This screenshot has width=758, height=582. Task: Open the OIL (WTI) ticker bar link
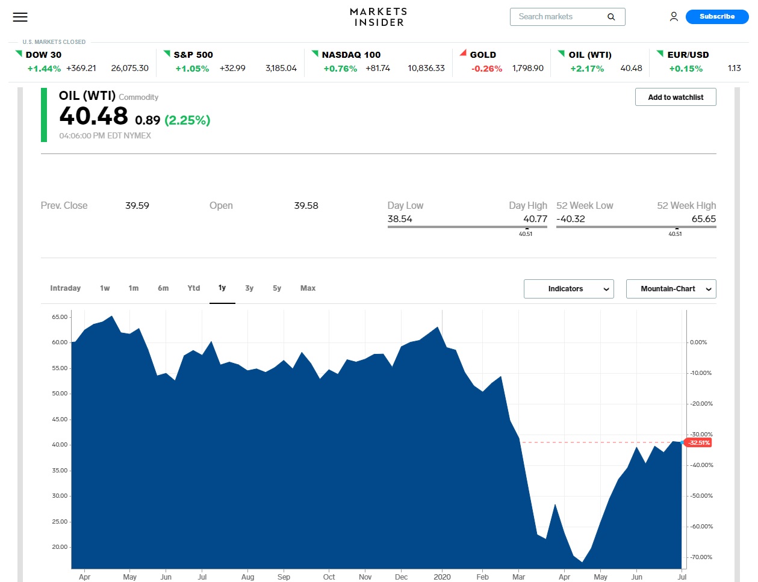[x=590, y=55]
